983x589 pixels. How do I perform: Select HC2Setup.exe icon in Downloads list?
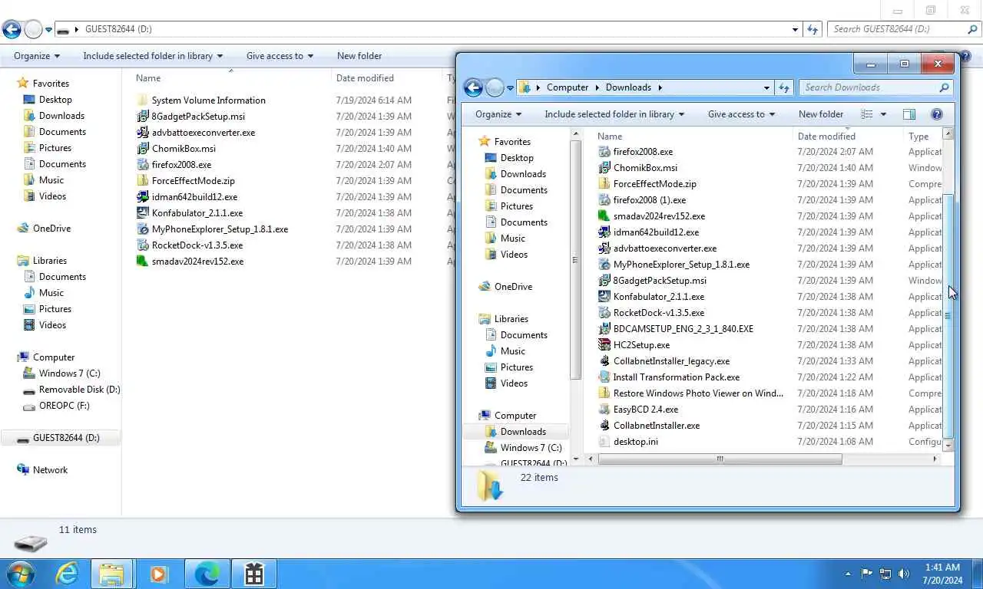pos(604,345)
